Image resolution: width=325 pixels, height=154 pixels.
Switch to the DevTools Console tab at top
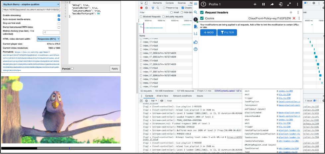[x=170, y=3]
